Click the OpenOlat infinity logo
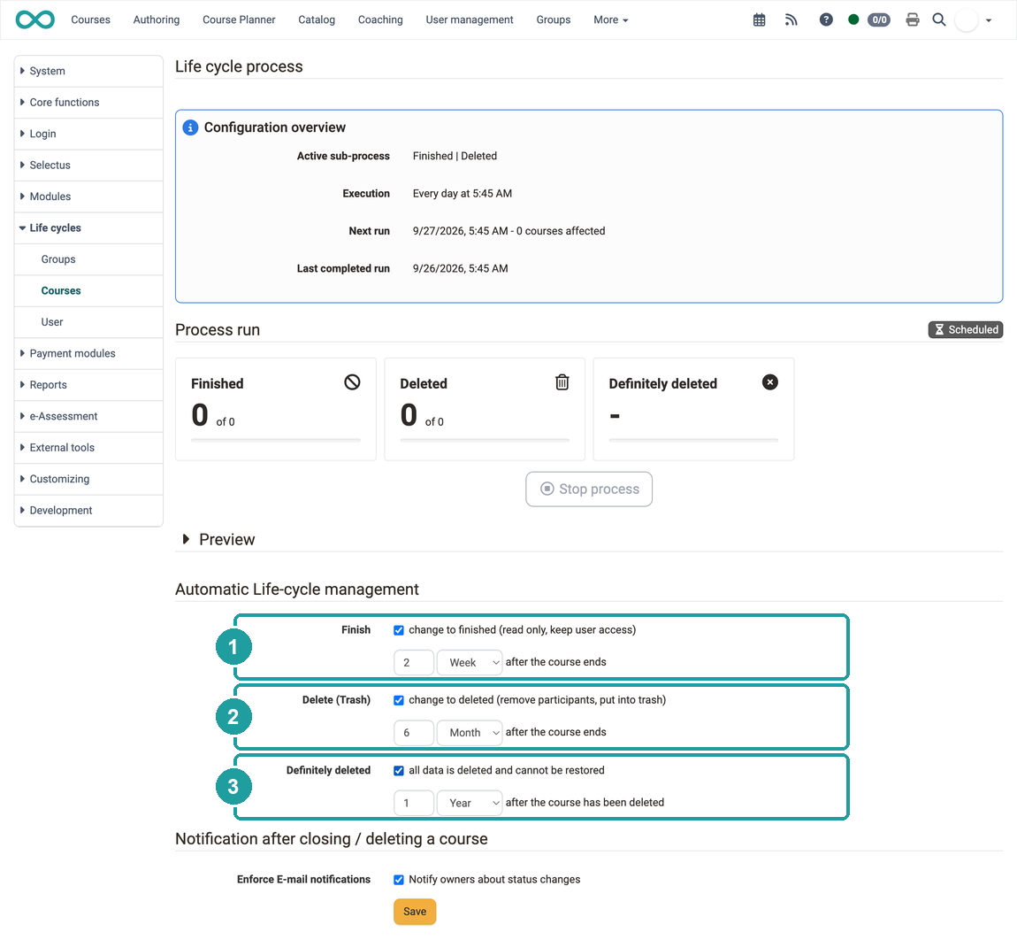1017x940 pixels. point(35,19)
